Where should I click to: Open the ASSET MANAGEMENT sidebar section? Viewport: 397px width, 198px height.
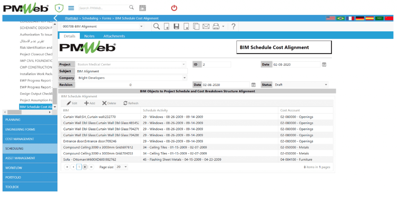30,158
